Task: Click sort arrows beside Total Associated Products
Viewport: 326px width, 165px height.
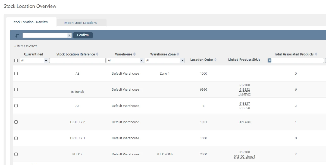Action: [x=316, y=54]
